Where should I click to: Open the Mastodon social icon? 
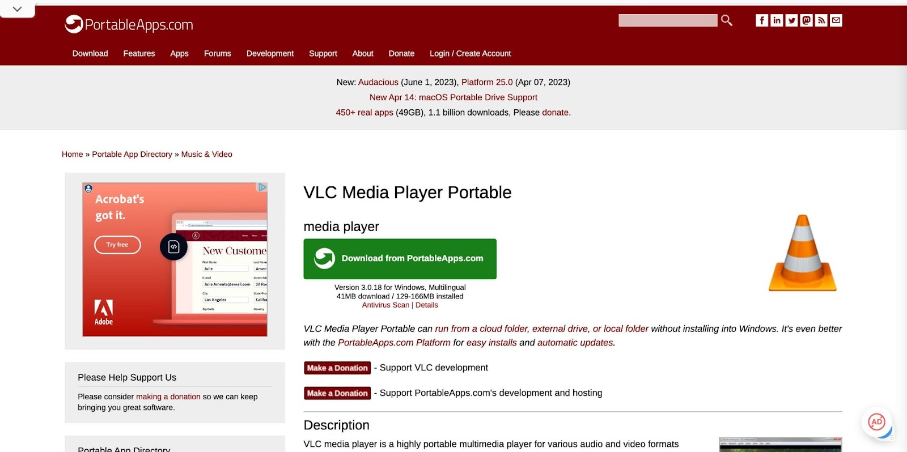(806, 20)
